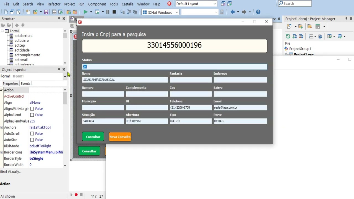Open back navigation history dropdown
The height and width of the screenshot is (199, 354).
[x=238, y=12]
